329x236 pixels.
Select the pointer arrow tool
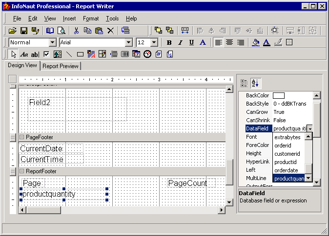click(14, 54)
